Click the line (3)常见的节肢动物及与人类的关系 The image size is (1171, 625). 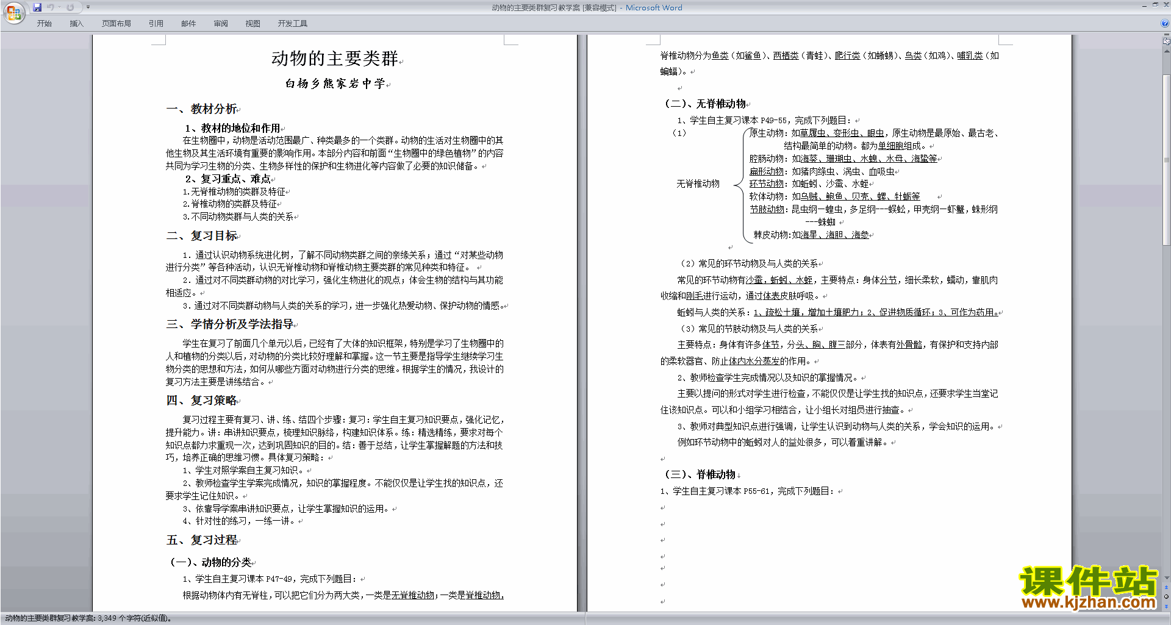[749, 329]
